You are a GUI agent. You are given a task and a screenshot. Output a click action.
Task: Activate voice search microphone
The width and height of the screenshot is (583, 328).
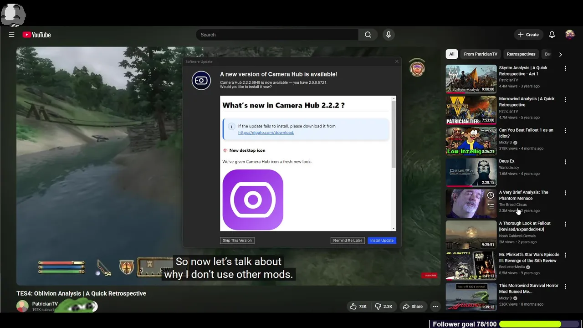click(x=389, y=35)
